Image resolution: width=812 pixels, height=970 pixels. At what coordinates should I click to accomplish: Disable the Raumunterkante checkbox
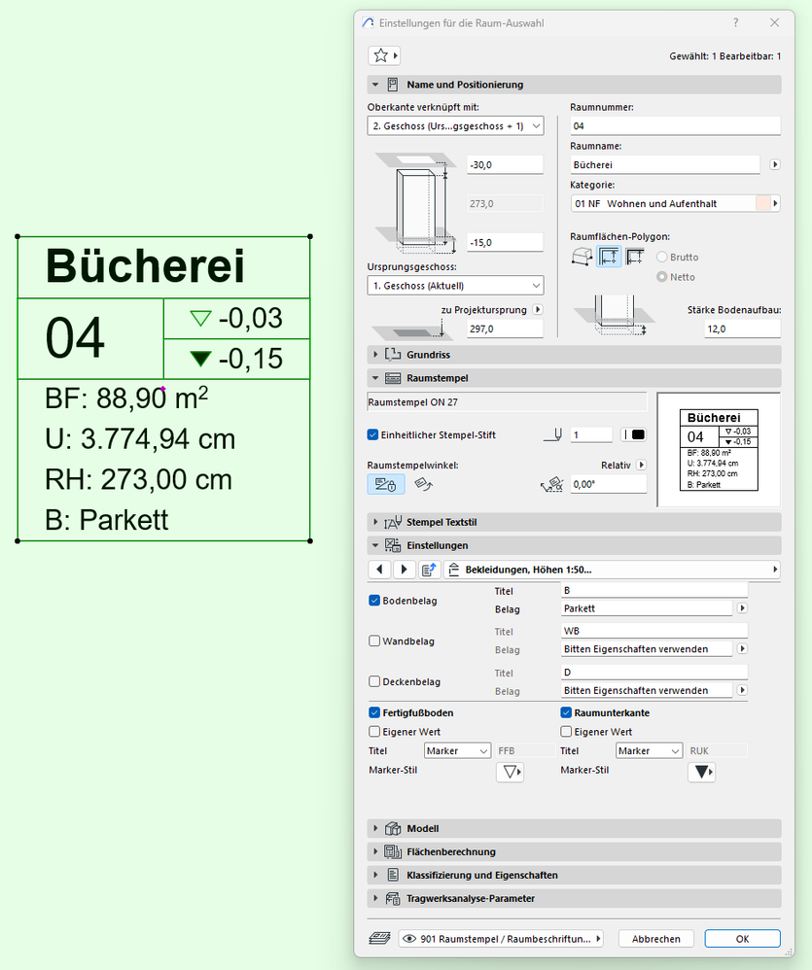pyautogui.click(x=566, y=712)
